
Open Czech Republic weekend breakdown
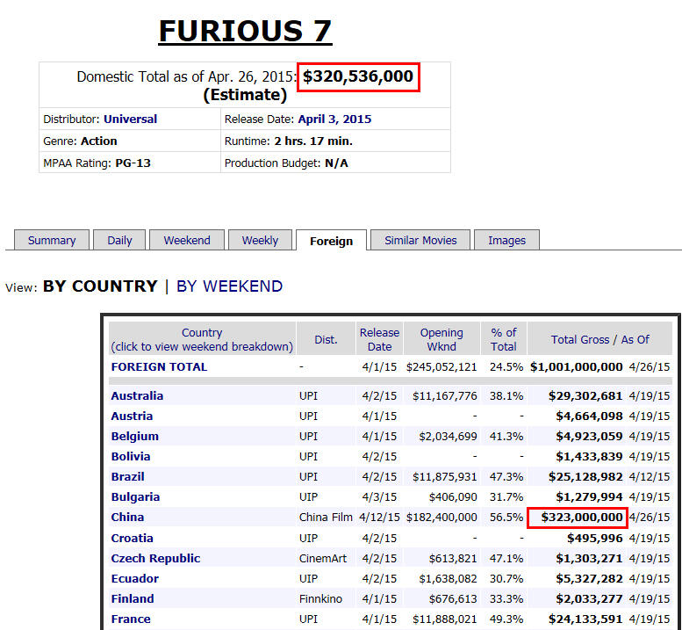click(155, 558)
